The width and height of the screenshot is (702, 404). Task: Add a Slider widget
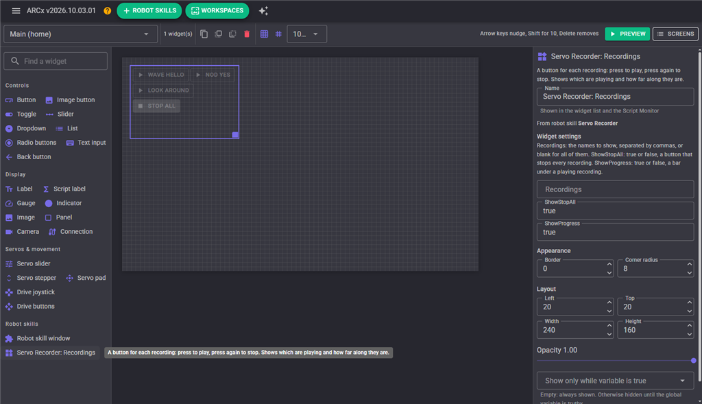pyautogui.click(x=60, y=115)
